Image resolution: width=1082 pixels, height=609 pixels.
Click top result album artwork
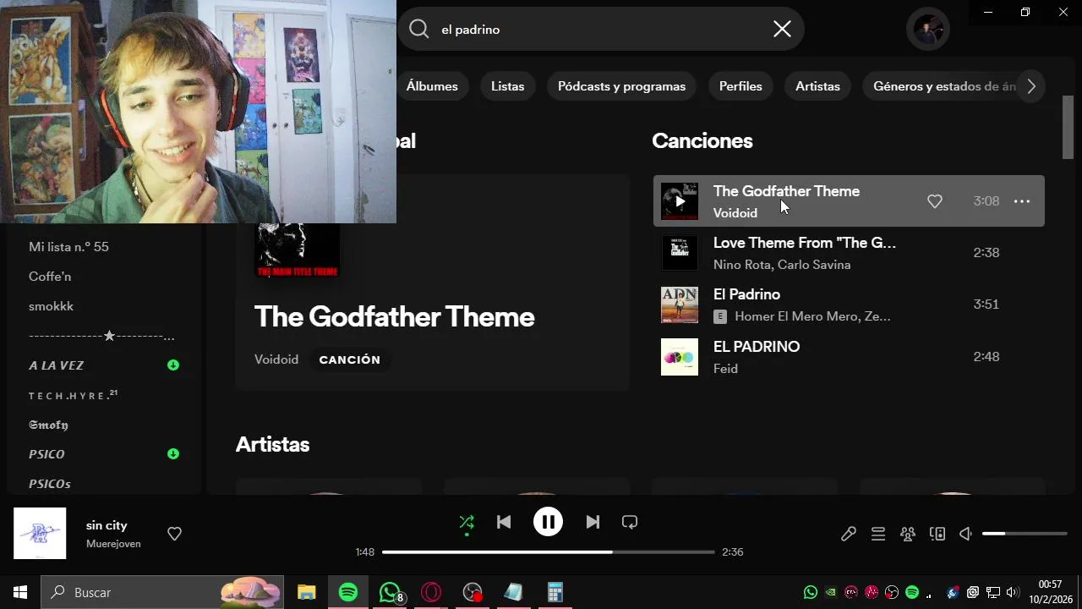coord(298,250)
